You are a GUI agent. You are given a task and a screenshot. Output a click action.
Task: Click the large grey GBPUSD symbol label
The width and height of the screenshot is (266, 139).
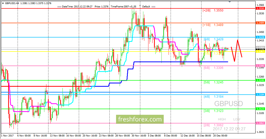pos(229,104)
